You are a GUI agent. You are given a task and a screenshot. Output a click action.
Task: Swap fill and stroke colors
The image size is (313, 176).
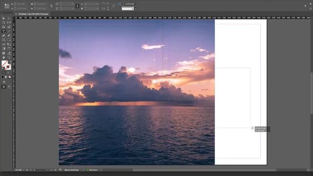pyautogui.click(x=10, y=62)
